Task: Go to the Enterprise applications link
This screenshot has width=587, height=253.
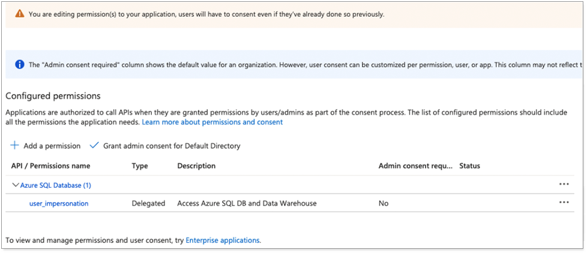Action: (223, 240)
